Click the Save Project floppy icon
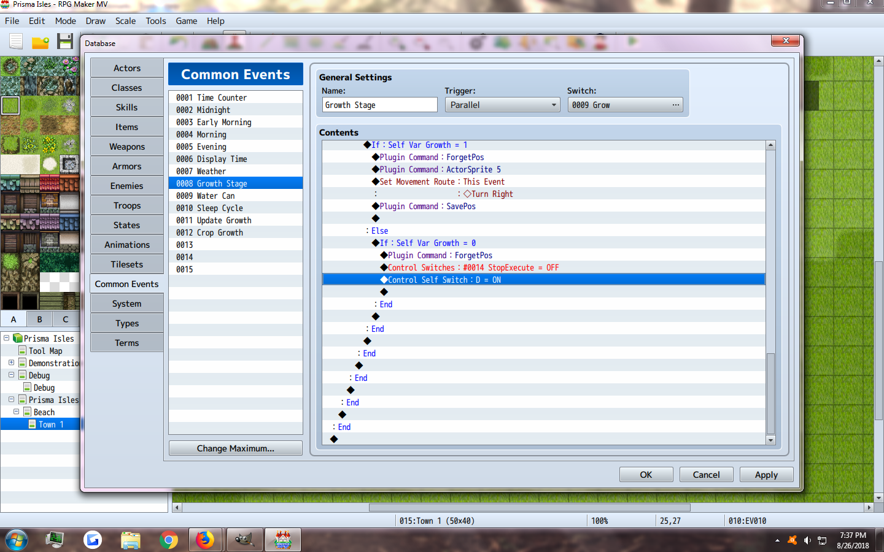Viewport: 884px width, 552px height. click(x=65, y=42)
